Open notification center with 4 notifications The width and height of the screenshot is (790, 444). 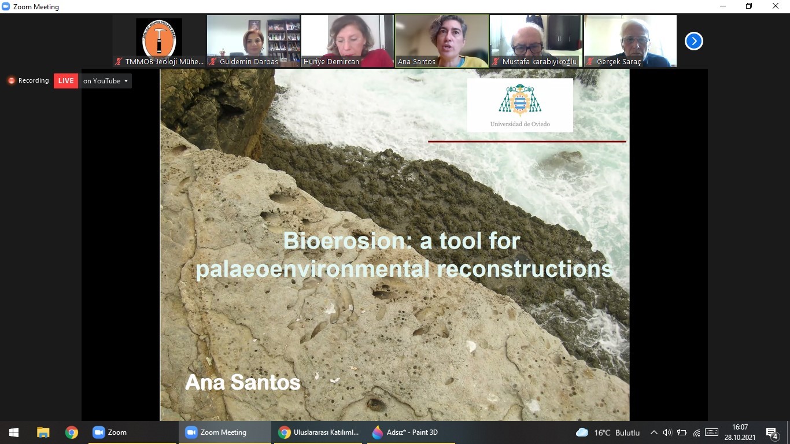tap(771, 433)
